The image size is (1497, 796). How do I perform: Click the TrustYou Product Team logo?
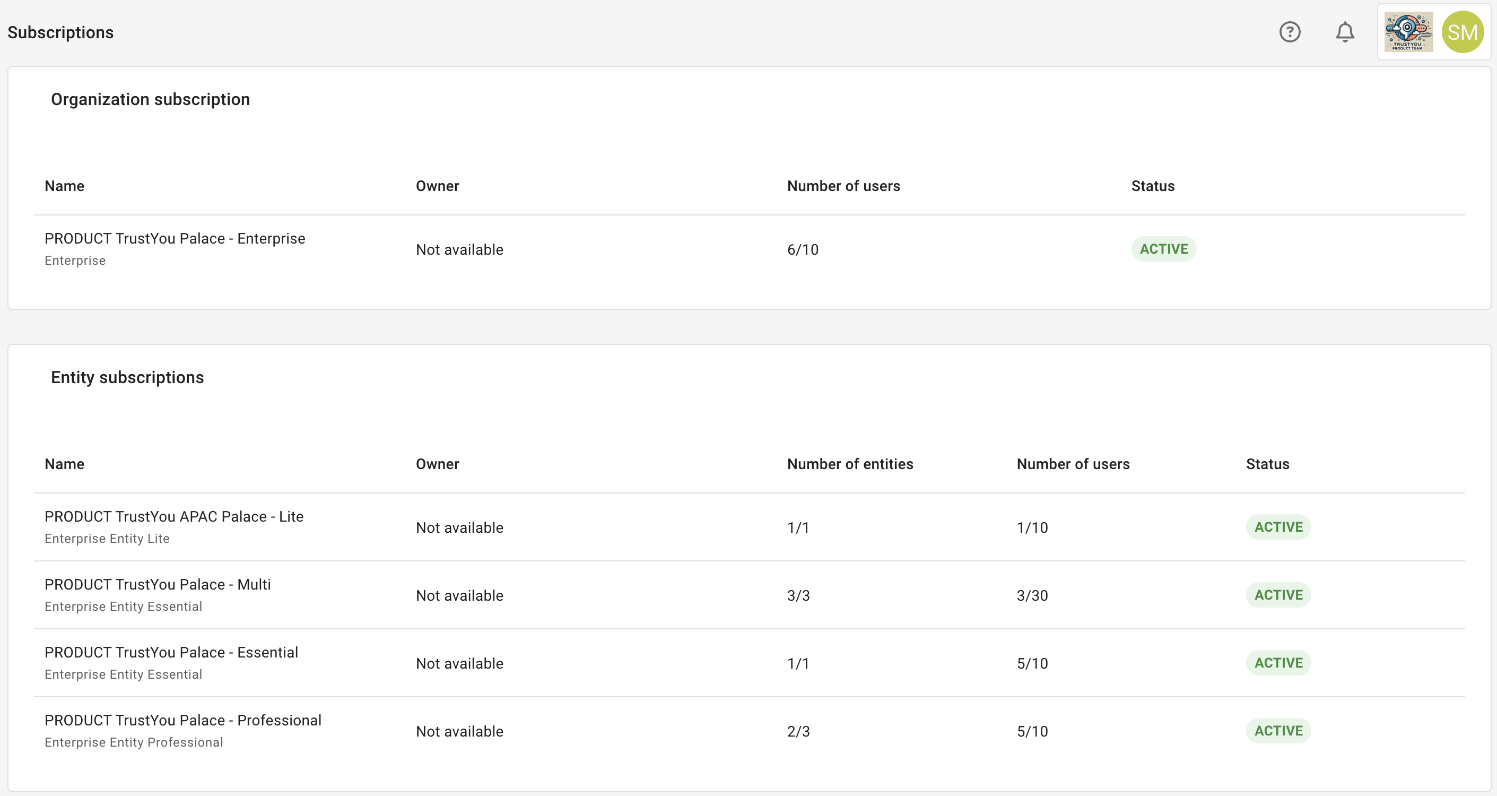coord(1408,32)
